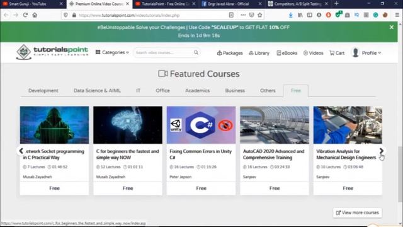Image resolution: width=403 pixels, height=227 pixels.
Task: Bookmark this page with the star icon
Action: [x=260, y=15]
